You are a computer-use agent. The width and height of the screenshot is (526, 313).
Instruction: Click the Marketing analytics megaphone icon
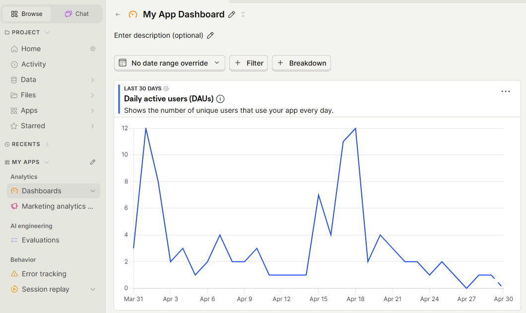[14, 206]
